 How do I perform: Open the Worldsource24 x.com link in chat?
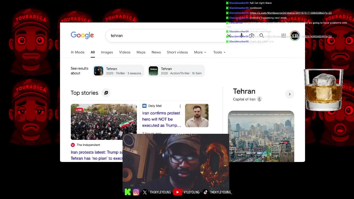tap(291, 13)
